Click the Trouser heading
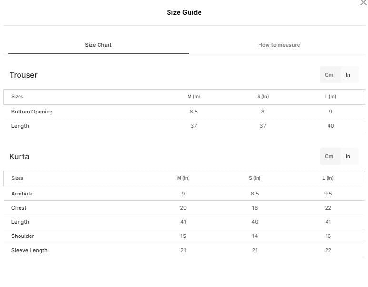Viewport: 368px width, 287px height. pyautogui.click(x=23, y=75)
